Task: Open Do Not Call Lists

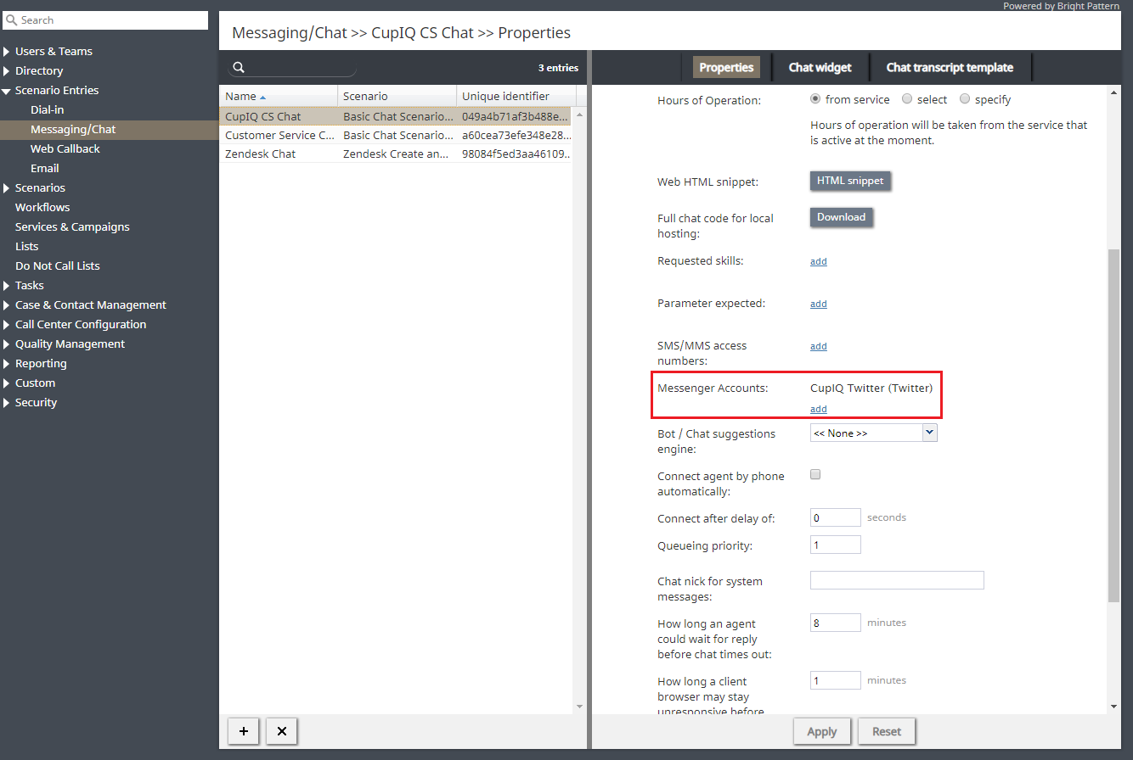Action: tap(58, 265)
